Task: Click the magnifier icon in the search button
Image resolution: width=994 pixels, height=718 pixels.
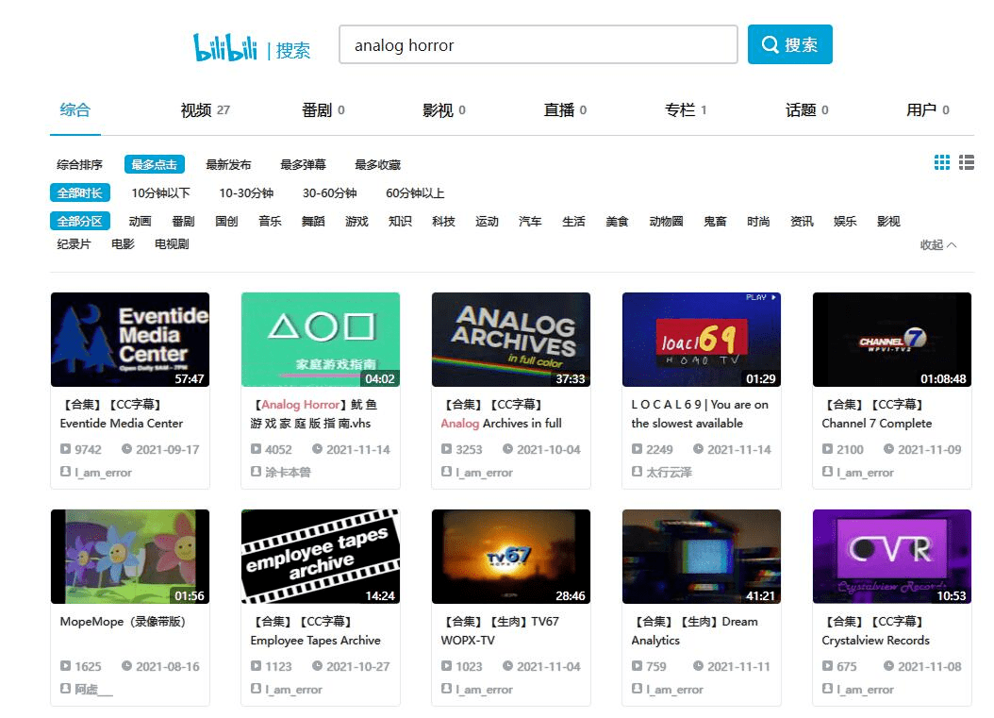Action: 770,43
